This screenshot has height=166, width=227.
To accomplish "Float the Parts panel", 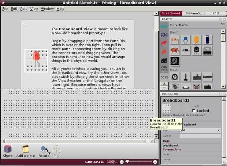I will point(221,19).
